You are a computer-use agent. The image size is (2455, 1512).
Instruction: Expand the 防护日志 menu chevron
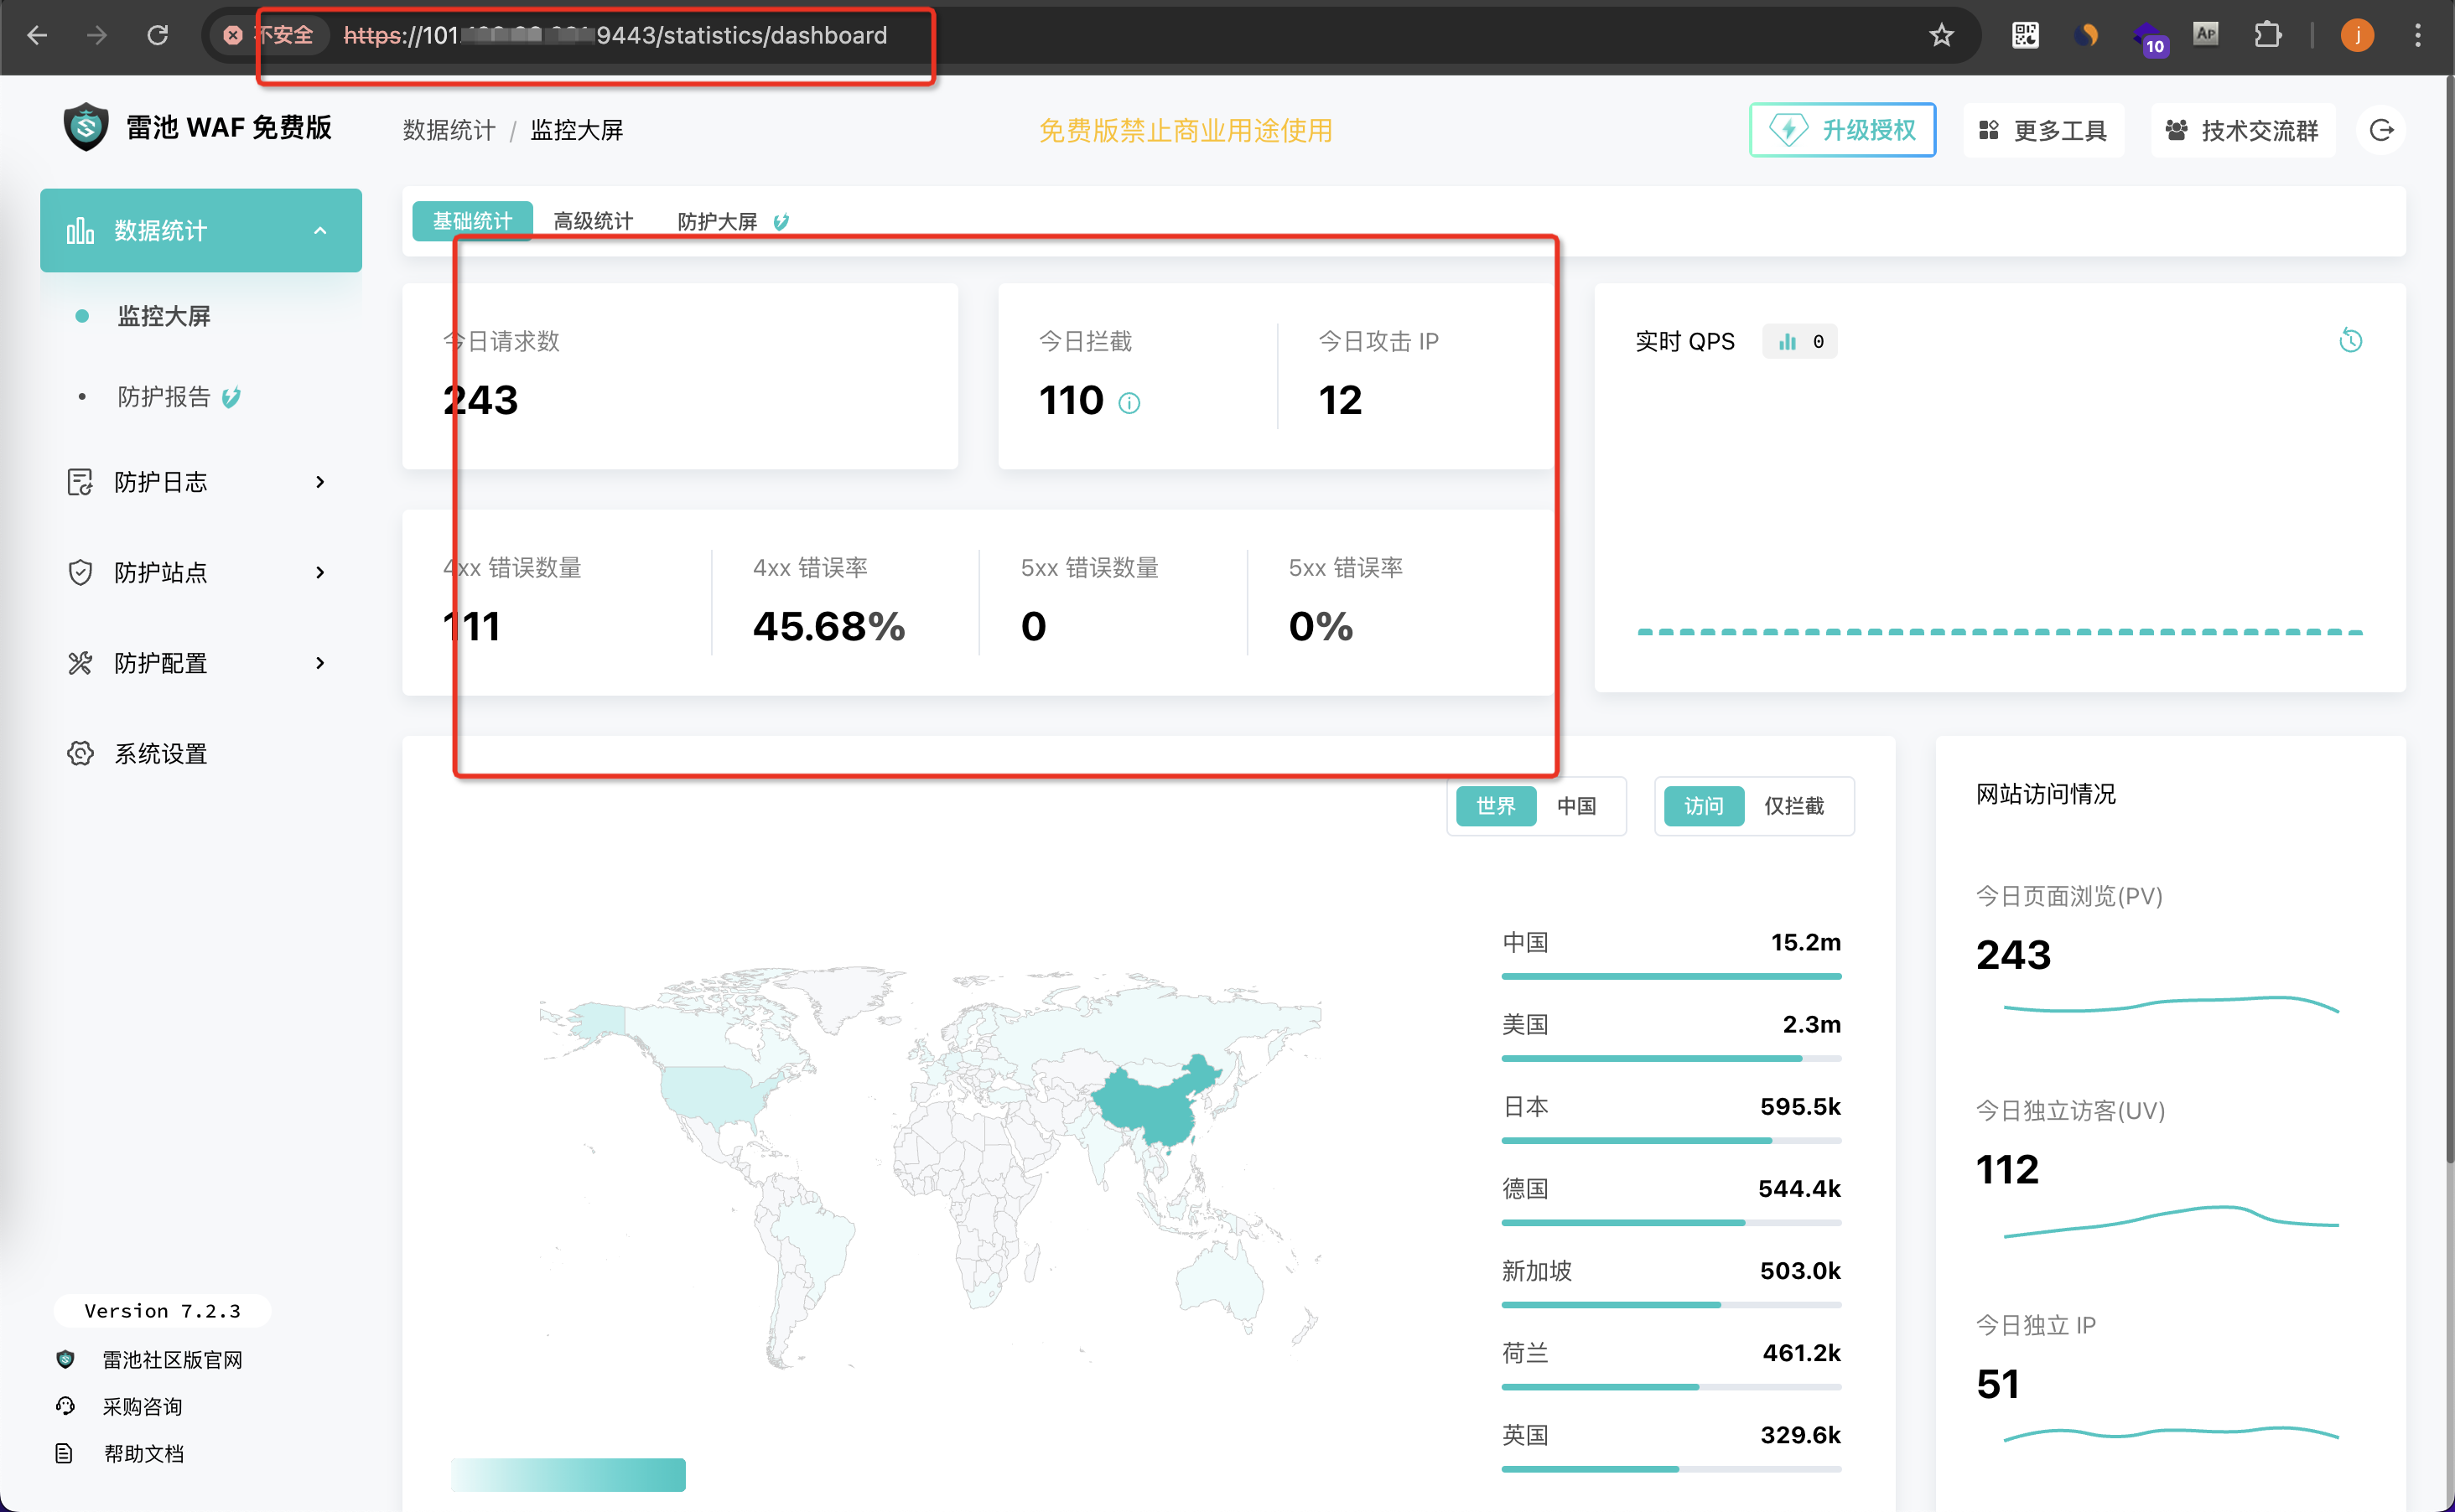(320, 482)
